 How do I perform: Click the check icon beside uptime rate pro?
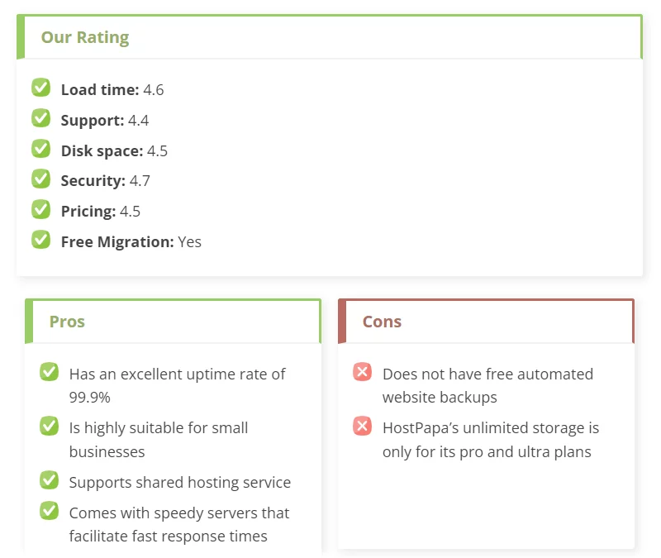pos(50,371)
